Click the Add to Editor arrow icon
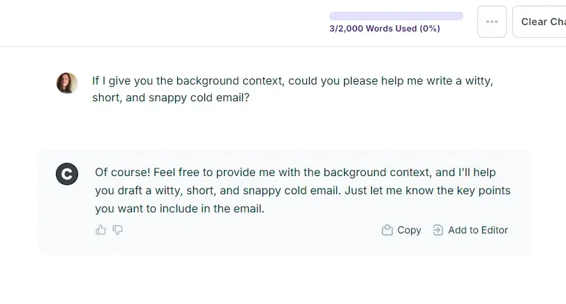This screenshot has height=304, width=566. point(438,230)
